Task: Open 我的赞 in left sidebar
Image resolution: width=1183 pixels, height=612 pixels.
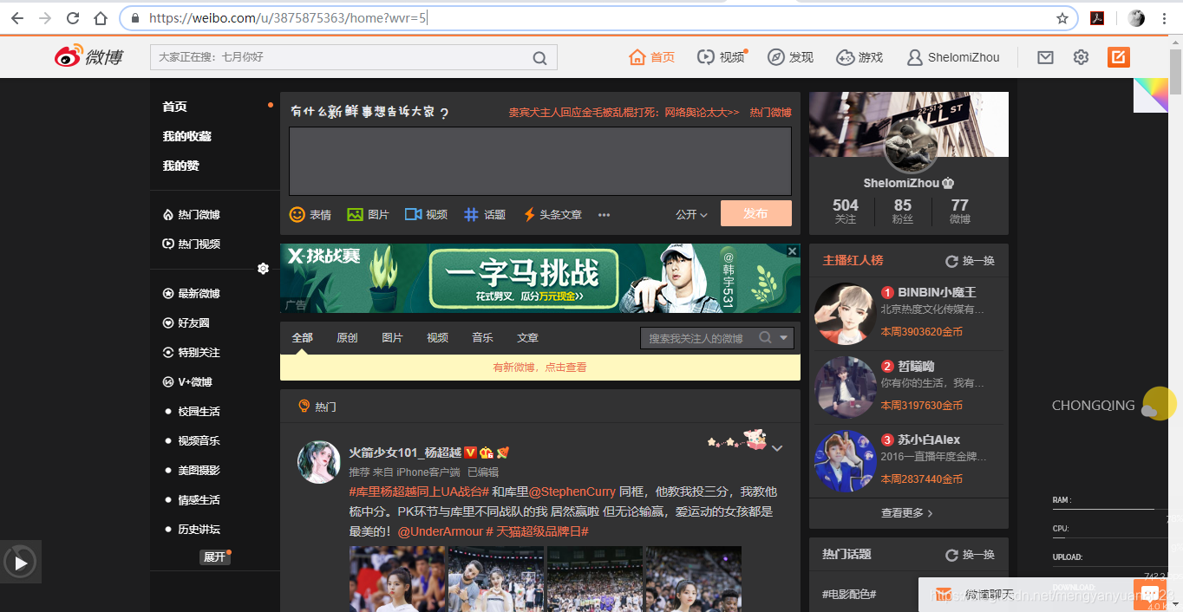Action: pos(180,166)
